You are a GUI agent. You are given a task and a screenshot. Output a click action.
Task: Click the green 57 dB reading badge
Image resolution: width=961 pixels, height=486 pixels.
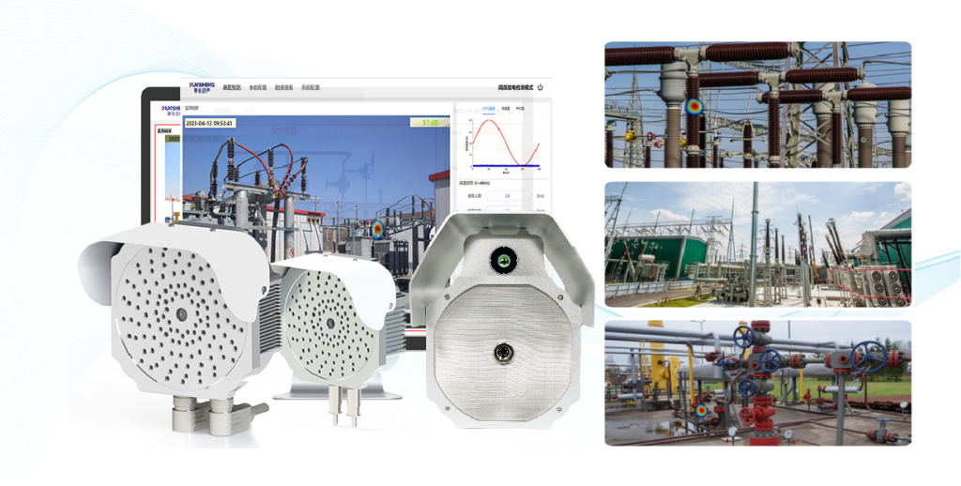click(x=430, y=122)
